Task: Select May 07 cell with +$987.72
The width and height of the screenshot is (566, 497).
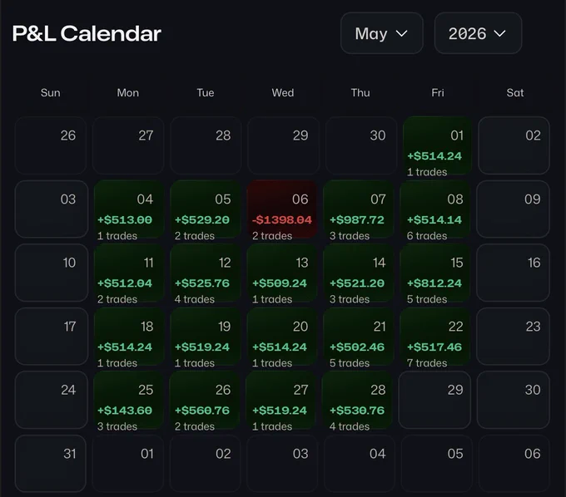Action: tap(360, 209)
